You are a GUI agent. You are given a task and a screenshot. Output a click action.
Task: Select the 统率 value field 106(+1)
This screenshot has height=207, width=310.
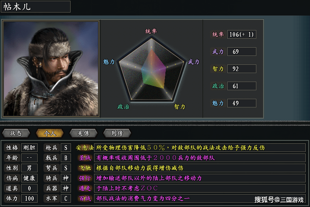point(241,34)
